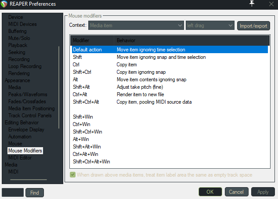Image resolution: width=278 pixels, height=199 pixels.
Task: Select Mouse Modifiers in sidebar
Action: 25,151
